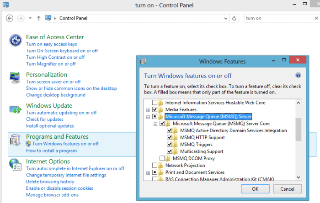Screen dimensions: 320x203
Task: Check the Network Projection checkbox
Action: pyautogui.click(x=155, y=165)
